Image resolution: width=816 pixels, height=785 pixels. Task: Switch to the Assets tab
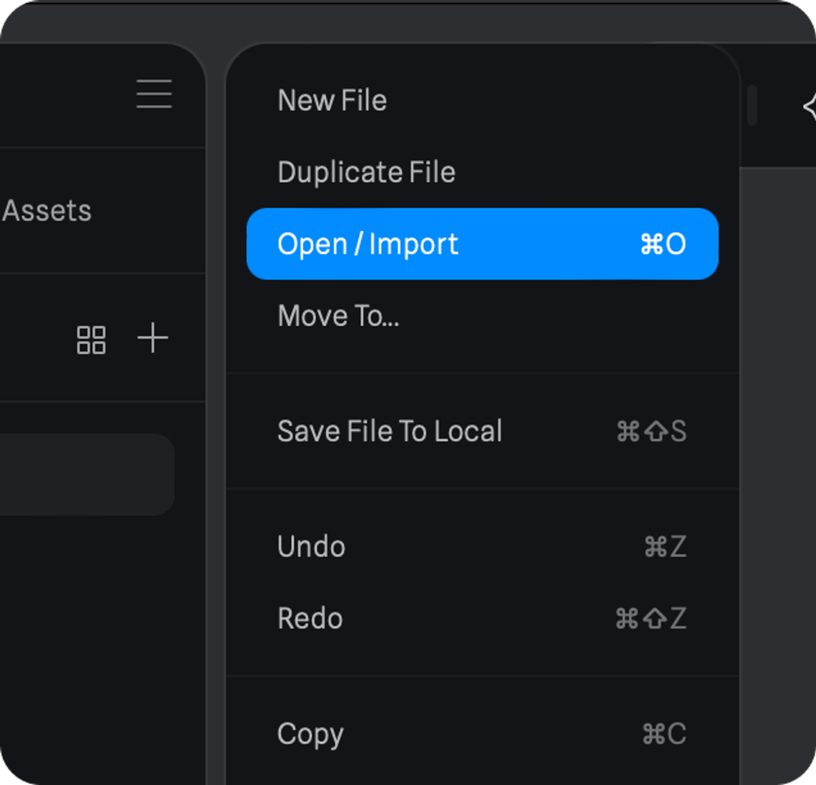click(x=47, y=210)
